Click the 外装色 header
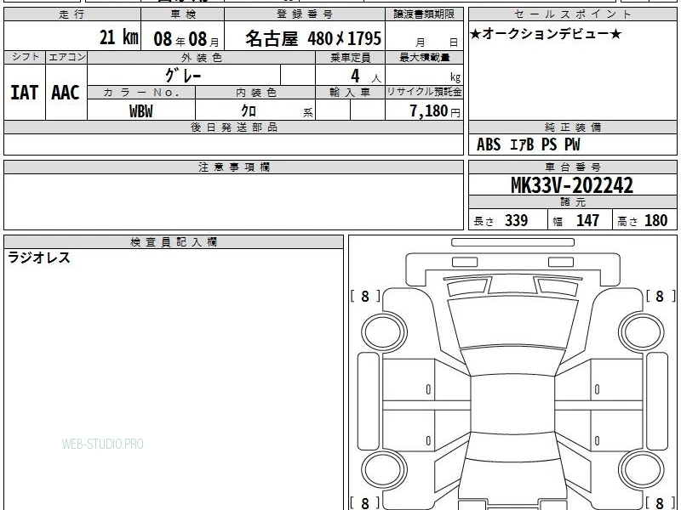Screen dimensions: 681x510 [x=202, y=58]
